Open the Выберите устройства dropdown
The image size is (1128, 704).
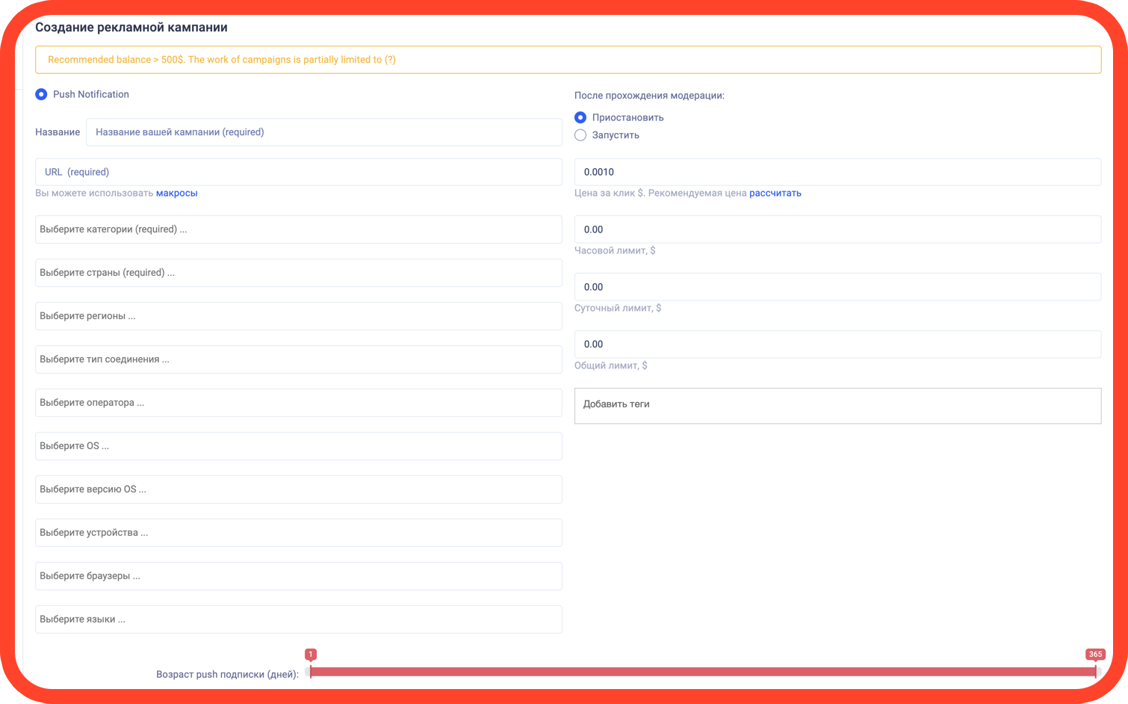(x=299, y=533)
